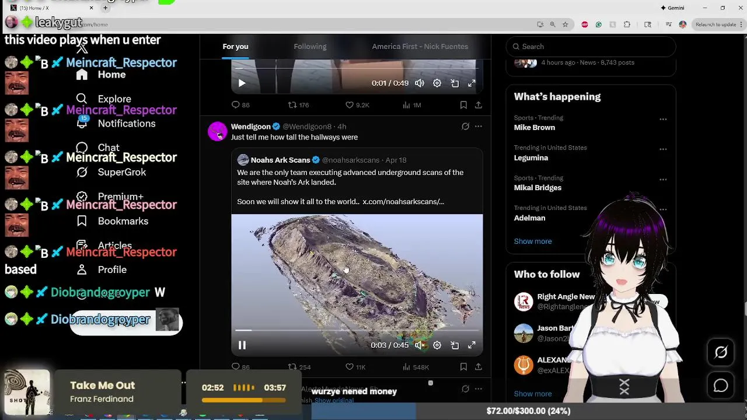Share the post with 9.2K likes
The width and height of the screenshot is (747, 420).
coord(478,105)
